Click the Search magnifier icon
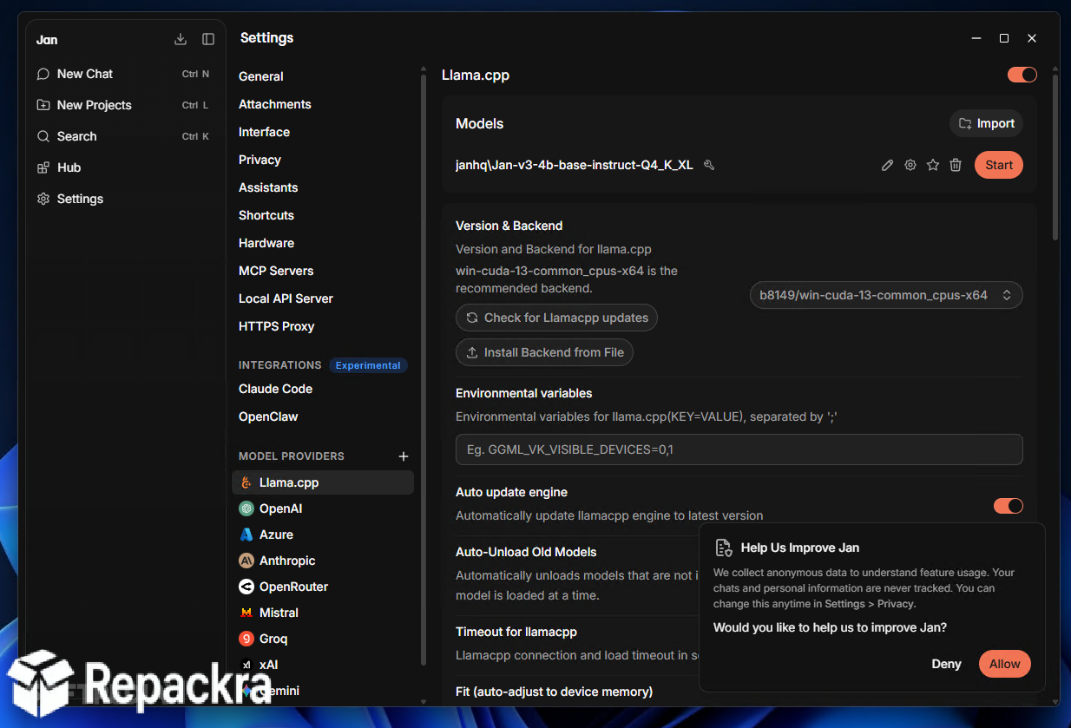 43,136
